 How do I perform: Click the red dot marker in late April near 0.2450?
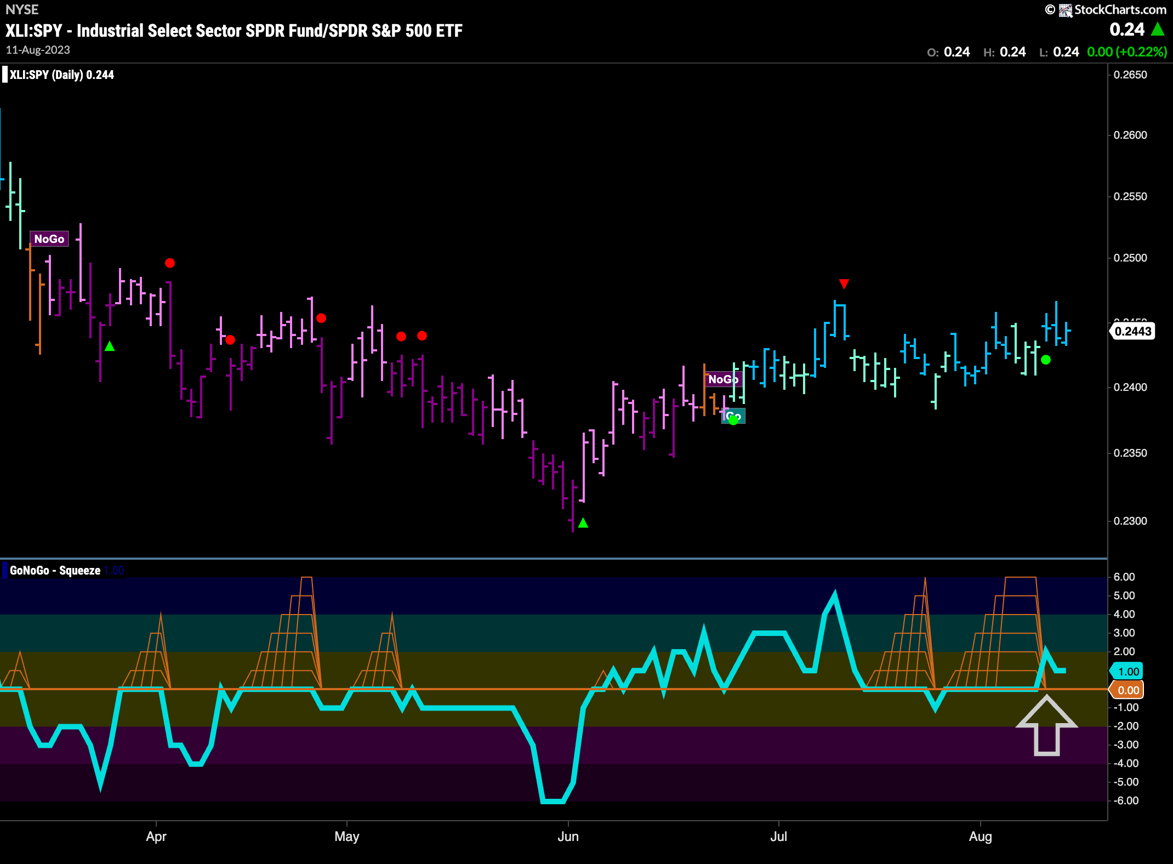(x=321, y=318)
